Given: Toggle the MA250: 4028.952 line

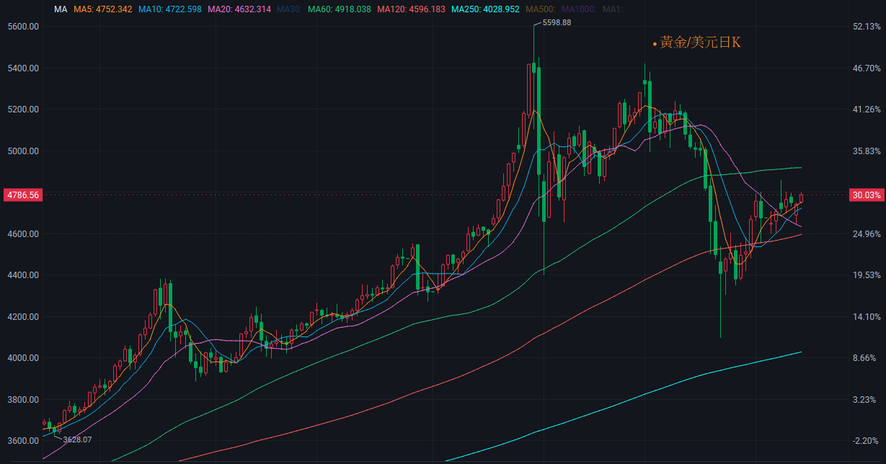Looking at the screenshot, I should pyautogui.click(x=485, y=9).
